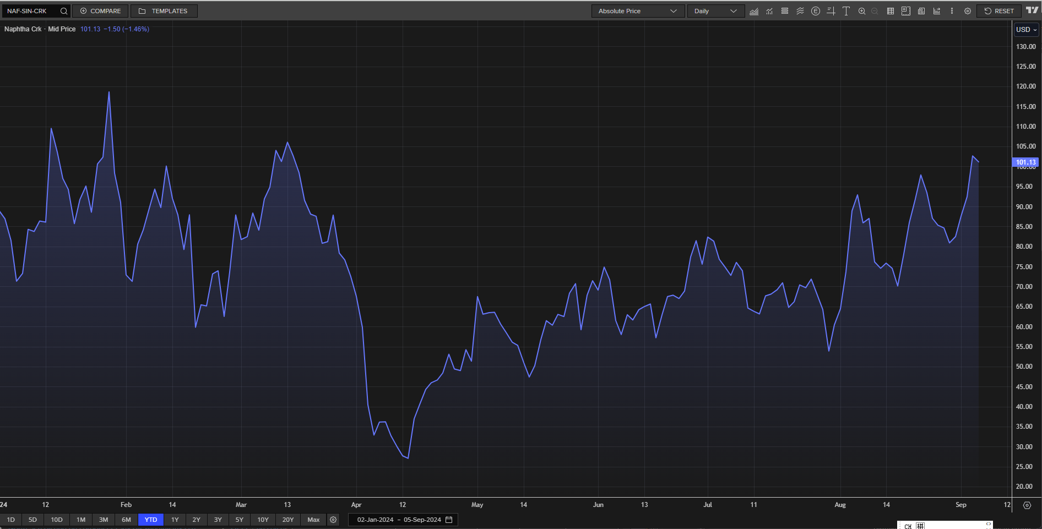
Task: Switch to the 3Y range
Action: click(x=218, y=520)
